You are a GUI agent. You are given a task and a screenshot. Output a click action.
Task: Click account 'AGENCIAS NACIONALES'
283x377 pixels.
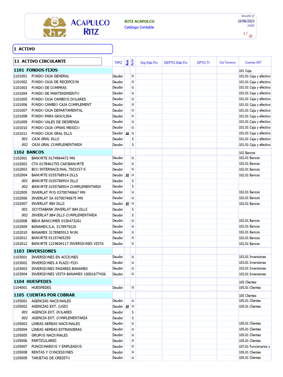pos(51,301)
